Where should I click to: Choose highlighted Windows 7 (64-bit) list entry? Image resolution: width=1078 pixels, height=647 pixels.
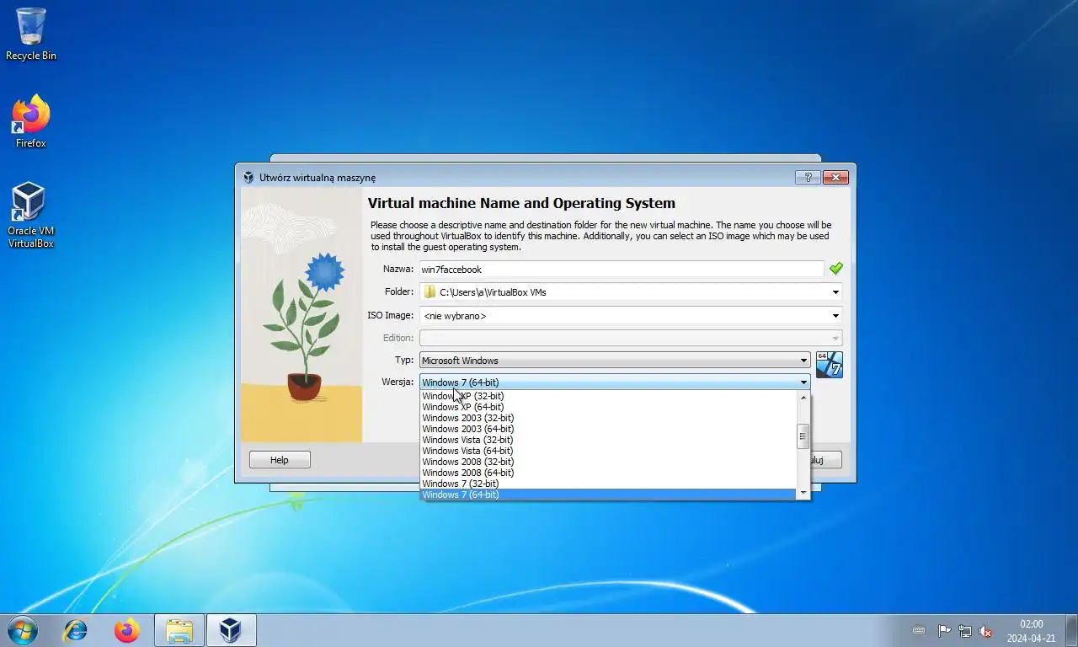(x=608, y=495)
